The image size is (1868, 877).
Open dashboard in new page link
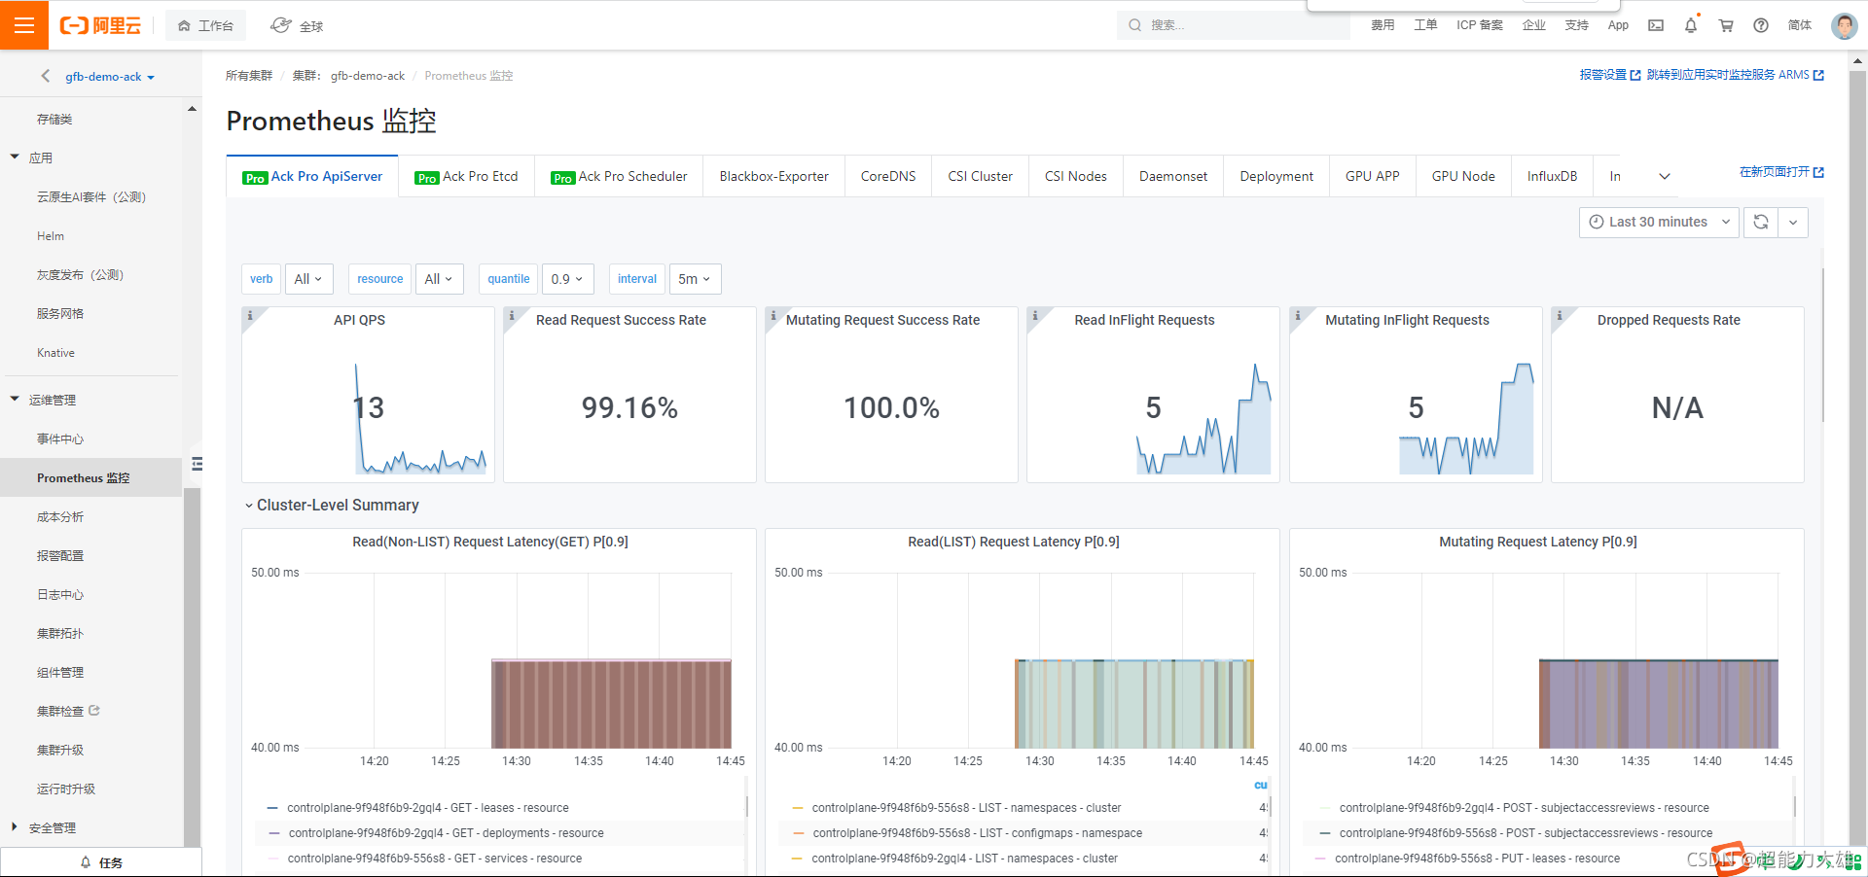click(x=1781, y=172)
